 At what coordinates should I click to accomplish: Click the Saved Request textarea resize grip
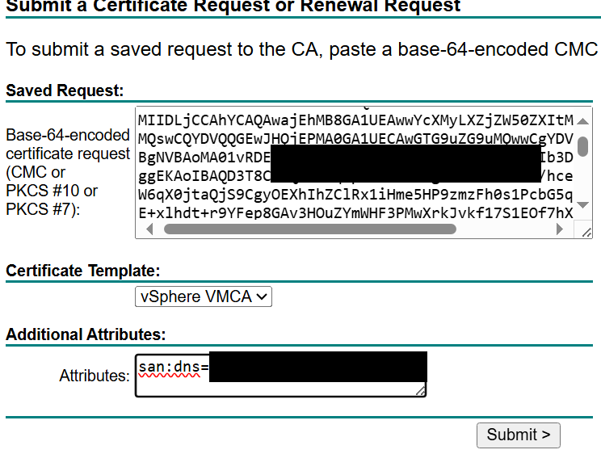click(586, 232)
